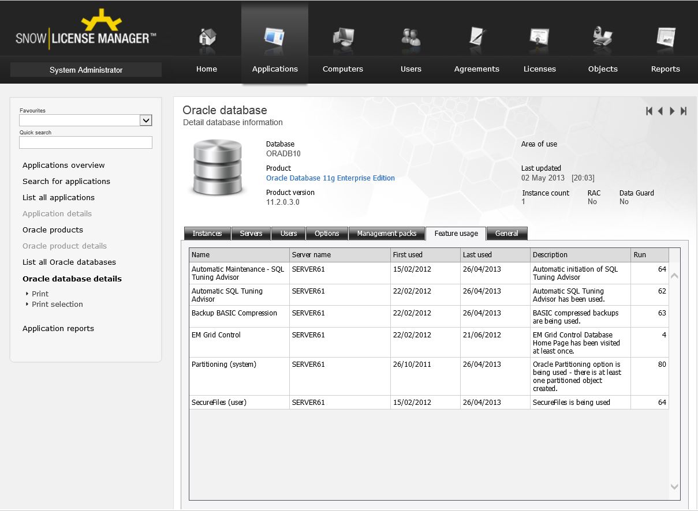Image resolution: width=698 pixels, height=511 pixels.
Task: Click the run count 80 cell
Action: [x=650, y=376]
